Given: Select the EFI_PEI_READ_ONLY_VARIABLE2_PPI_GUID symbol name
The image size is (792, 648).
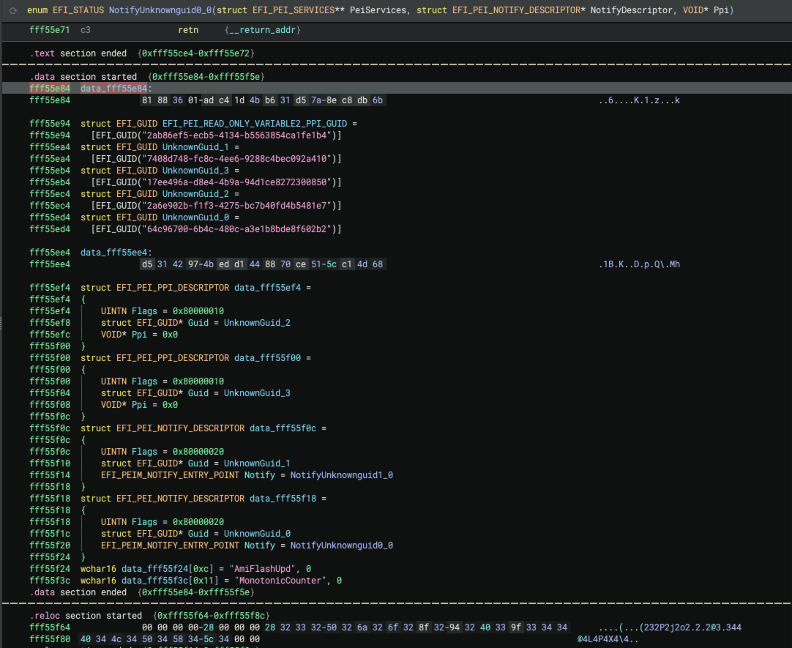Looking at the screenshot, I should pos(256,124).
